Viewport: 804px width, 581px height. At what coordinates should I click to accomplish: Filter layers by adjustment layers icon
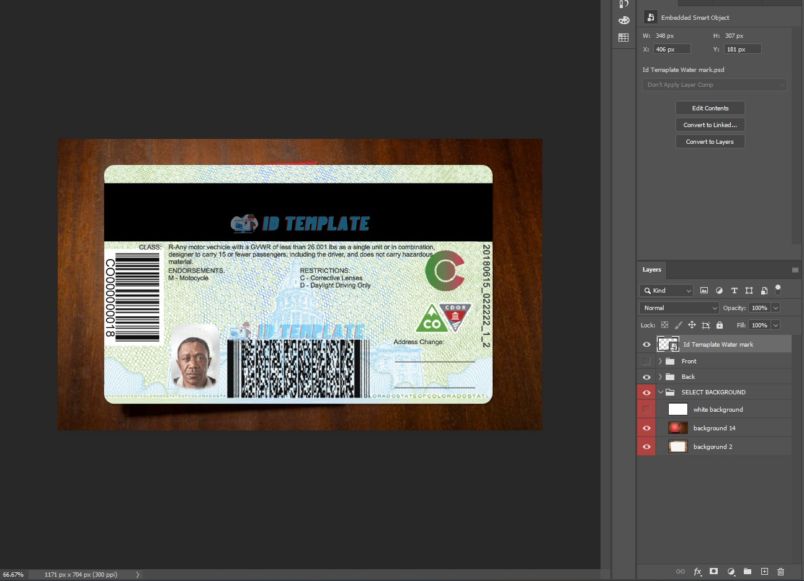click(x=719, y=290)
